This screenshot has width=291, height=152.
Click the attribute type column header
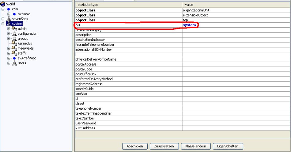point(129,5)
